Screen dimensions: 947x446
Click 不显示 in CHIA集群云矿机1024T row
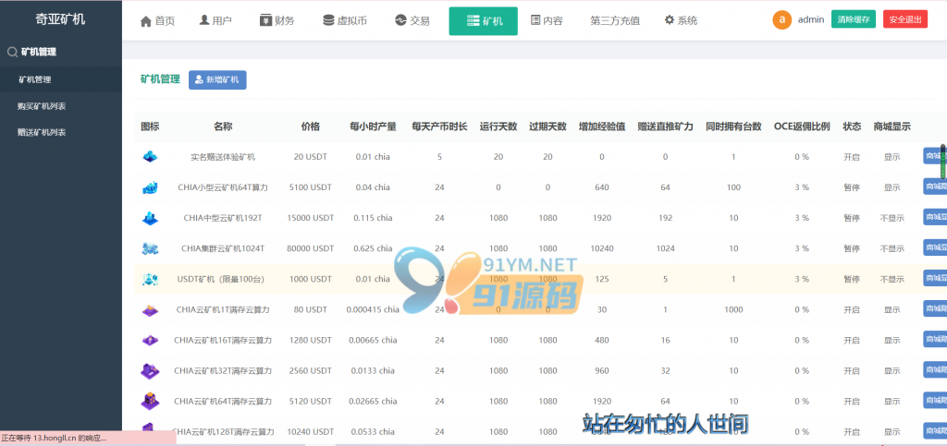pyautogui.click(x=892, y=248)
